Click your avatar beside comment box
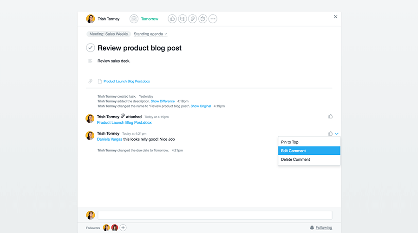 pos(91,215)
